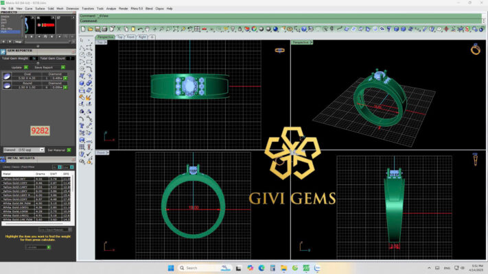Switch to the Top viewport tab
488x274 pixels.
tap(120, 37)
